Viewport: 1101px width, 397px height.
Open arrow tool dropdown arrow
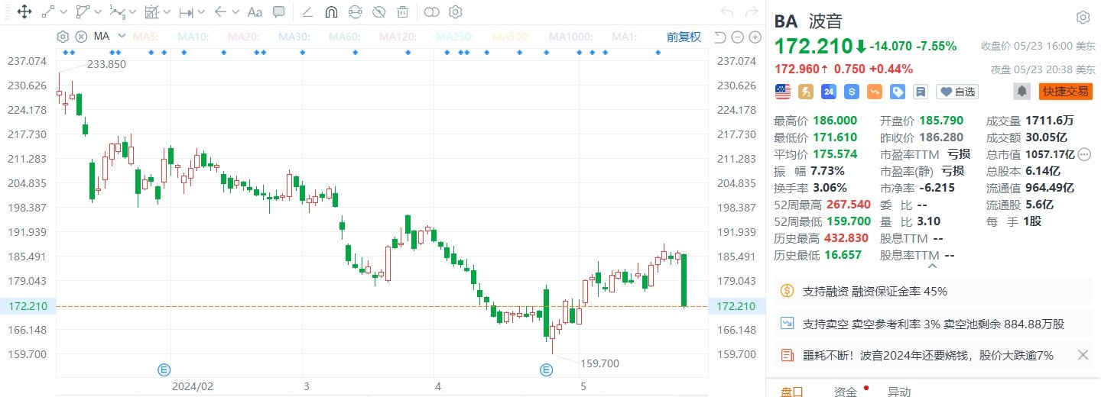(x=235, y=12)
